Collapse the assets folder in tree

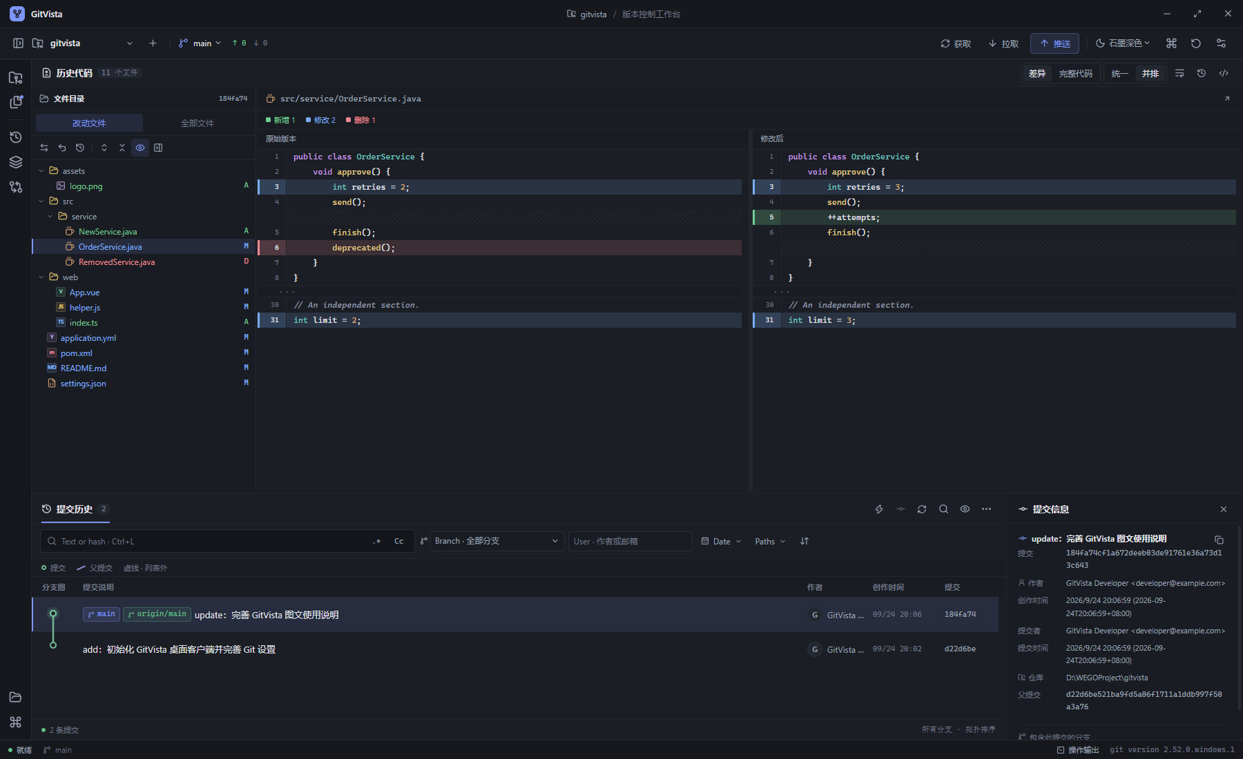click(x=41, y=170)
